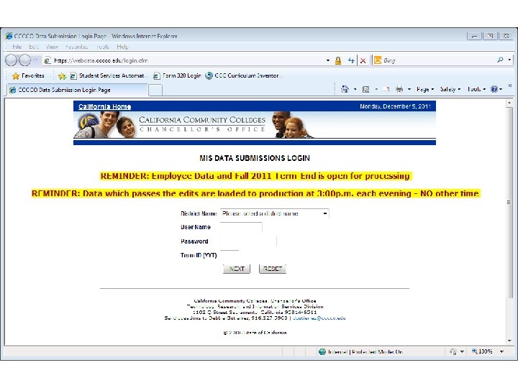
Task: Click the Help question mark icon
Action: click(494, 89)
